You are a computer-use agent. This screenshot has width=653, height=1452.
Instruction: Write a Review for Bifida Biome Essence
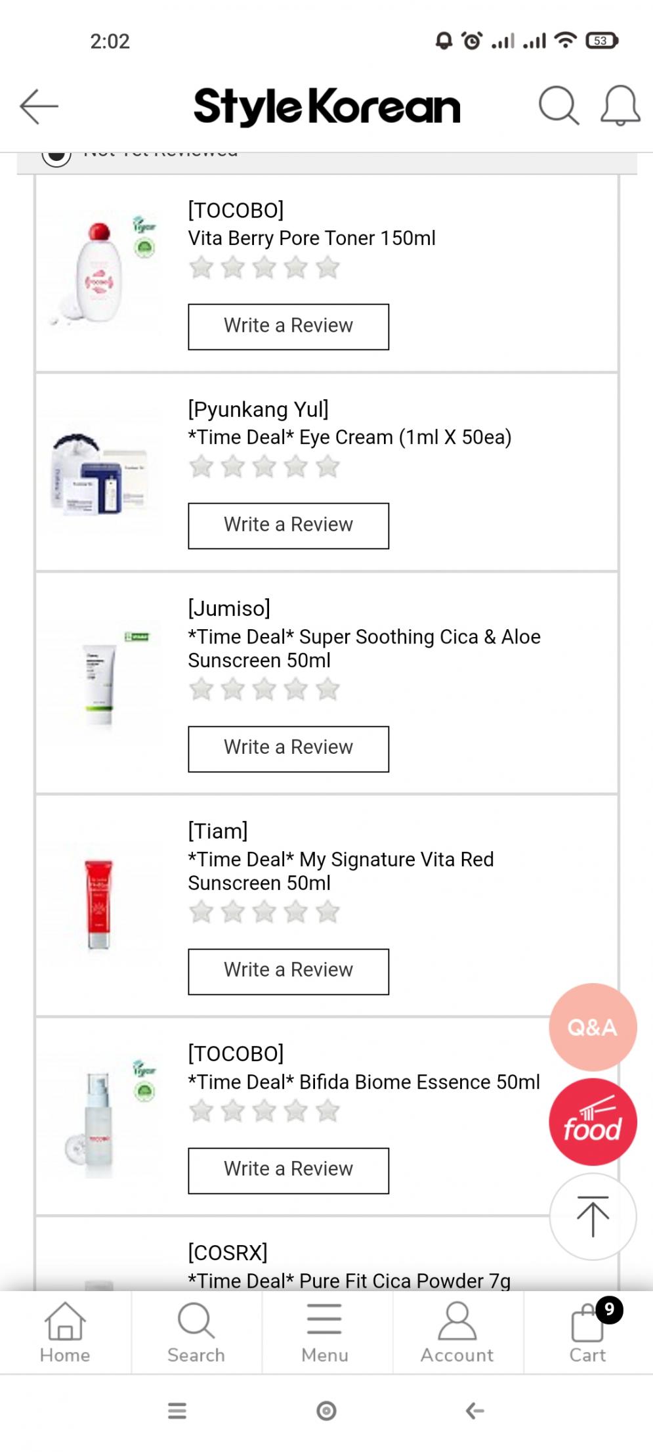pyautogui.click(x=288, y=1170)
